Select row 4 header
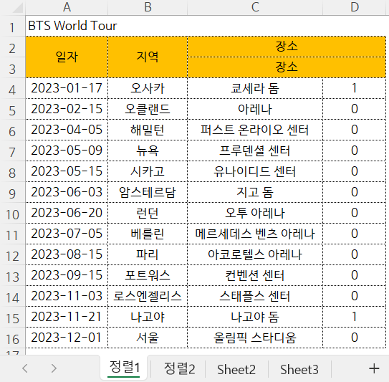Image resolution: width=389 pixels, height=382 pixels. (12, 89)
